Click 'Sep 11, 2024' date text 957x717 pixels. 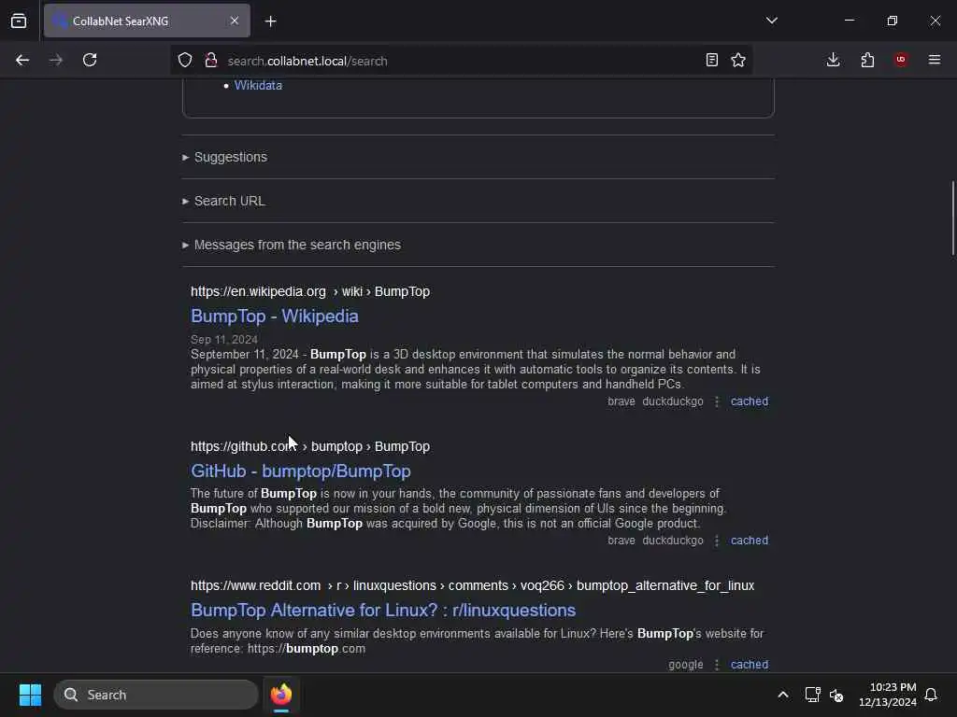[x=224, y=340]
